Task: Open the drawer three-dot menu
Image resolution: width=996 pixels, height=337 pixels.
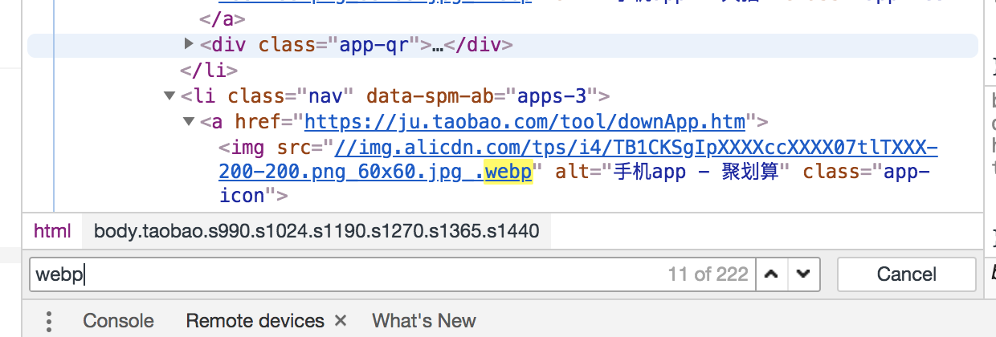Action: coord(48,321)
